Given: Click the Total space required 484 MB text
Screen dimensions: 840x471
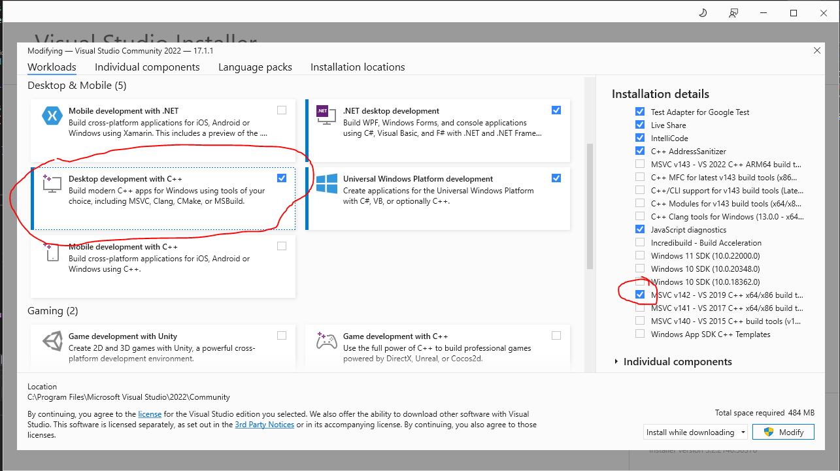Looking at the screenshot, I should (x=765, y=413).
